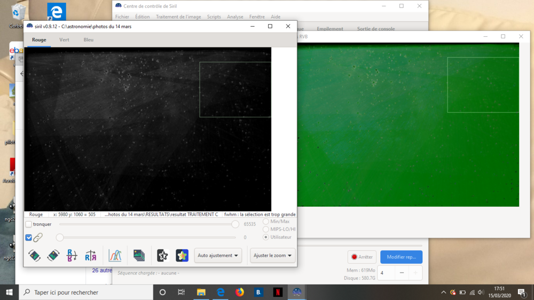
Task: Open the Fenêtre menu
Action: [x=257, y=17]
